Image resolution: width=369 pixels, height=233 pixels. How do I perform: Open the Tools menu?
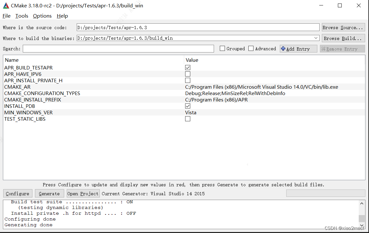pyautogui.click(x=21, y=16)
